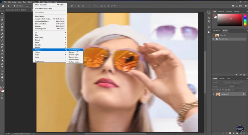Click Unsharp Mask in the Sharpen submenu

[x=74, y=62]
